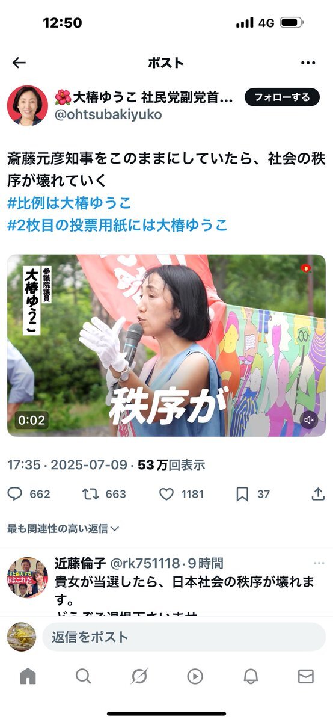Open hashtag #2枚目の投票用紙には大椿ゆうこ

(118, 226)
